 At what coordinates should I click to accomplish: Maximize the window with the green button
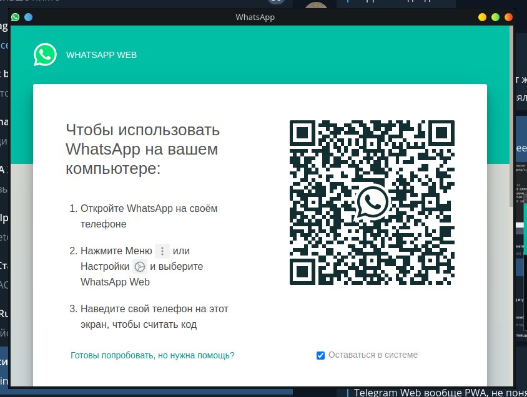point(495,17)
